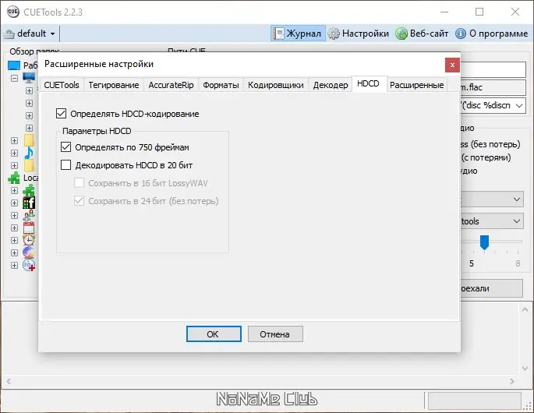Open the AccurateRip tab

point(171,85)
